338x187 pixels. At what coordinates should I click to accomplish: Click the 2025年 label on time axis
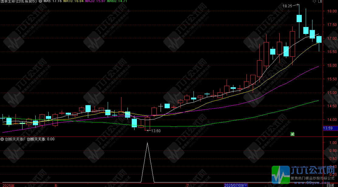[8, 185]
